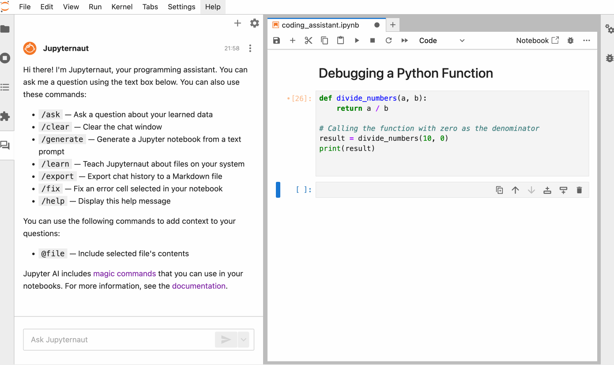The image size is (614, 365).
Task: Cut the selected cell with scissors icon
Action: (x=308, y=41)
